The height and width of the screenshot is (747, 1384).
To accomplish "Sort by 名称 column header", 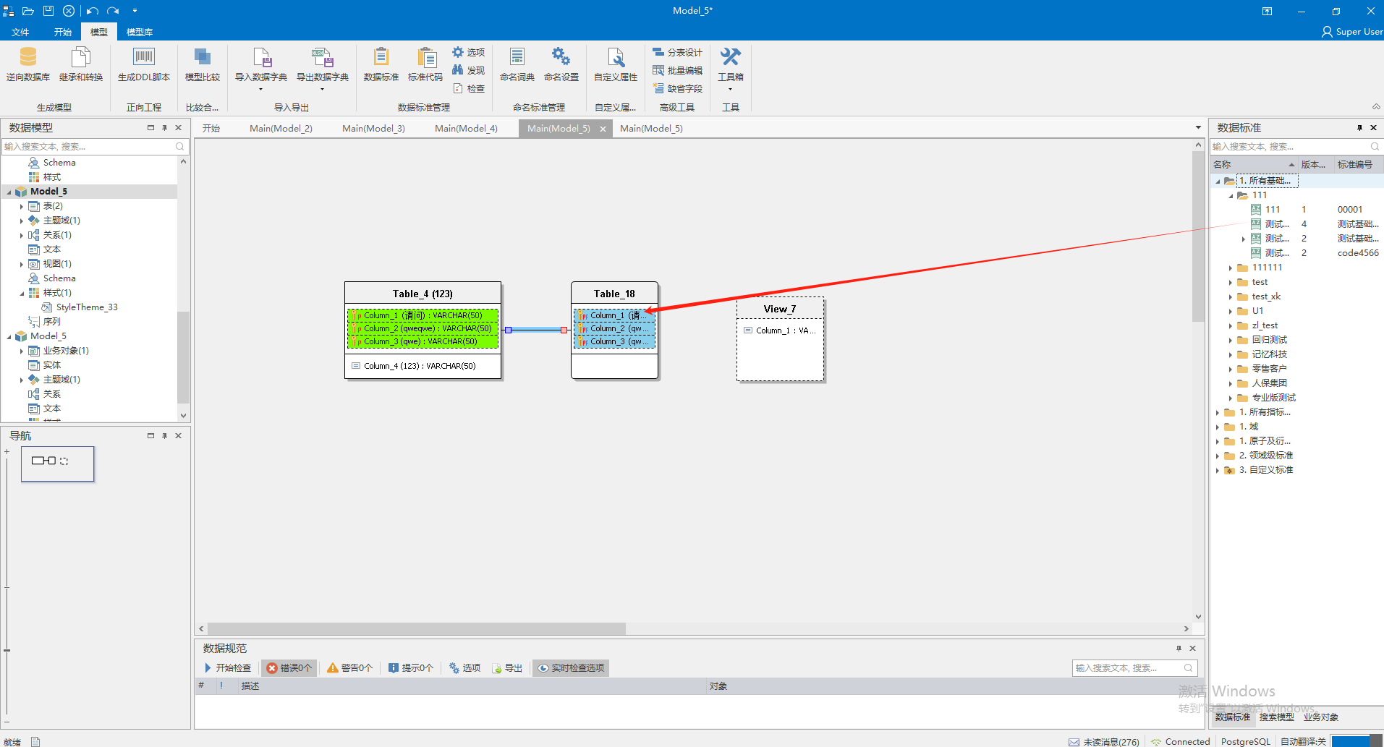I will click(1253, 164).
